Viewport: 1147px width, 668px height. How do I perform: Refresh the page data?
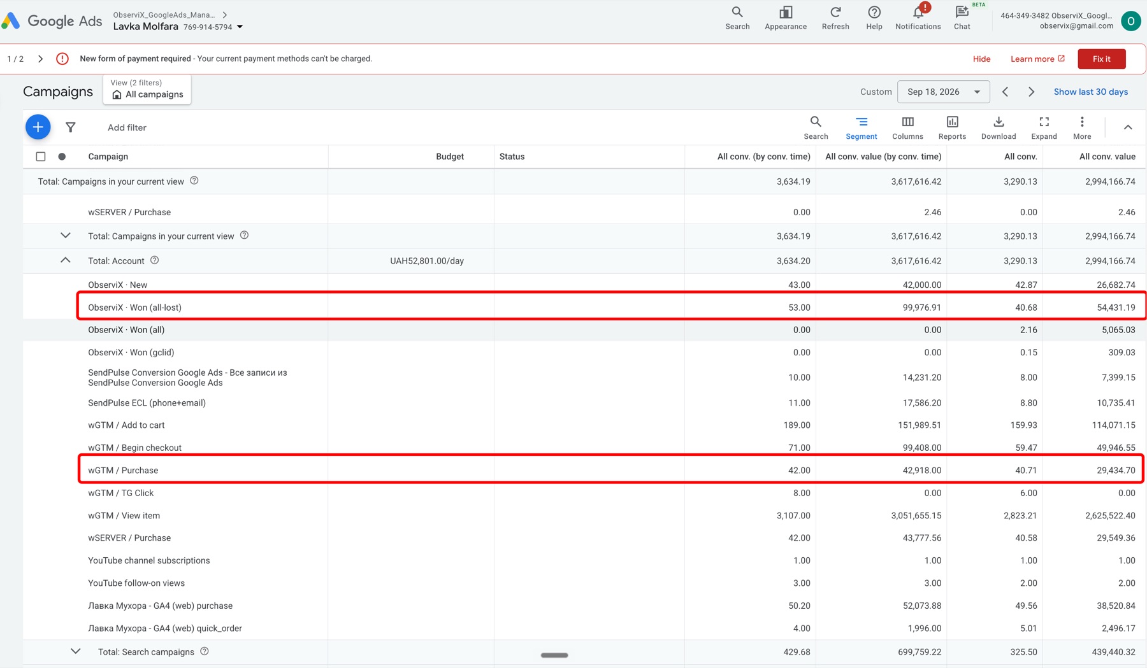coord(835,18)
